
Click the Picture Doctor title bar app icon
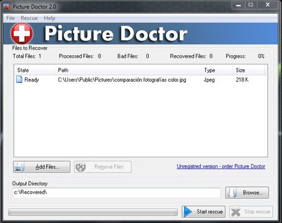(7, 7)
